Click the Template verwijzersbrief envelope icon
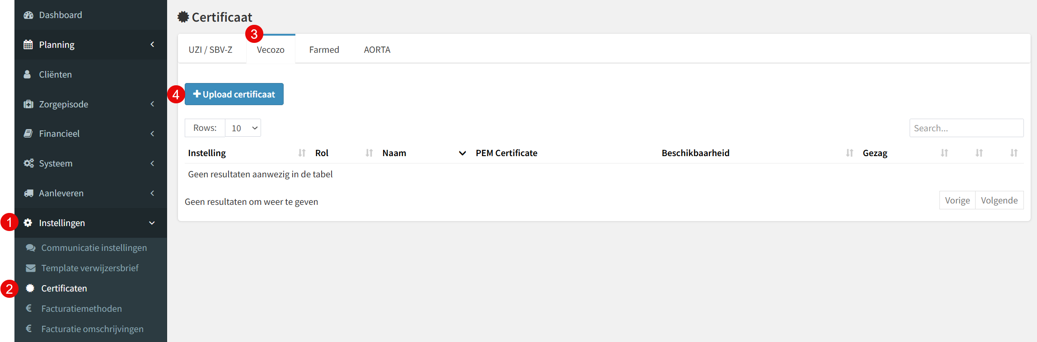The image size is (1037, 342). 31,268
